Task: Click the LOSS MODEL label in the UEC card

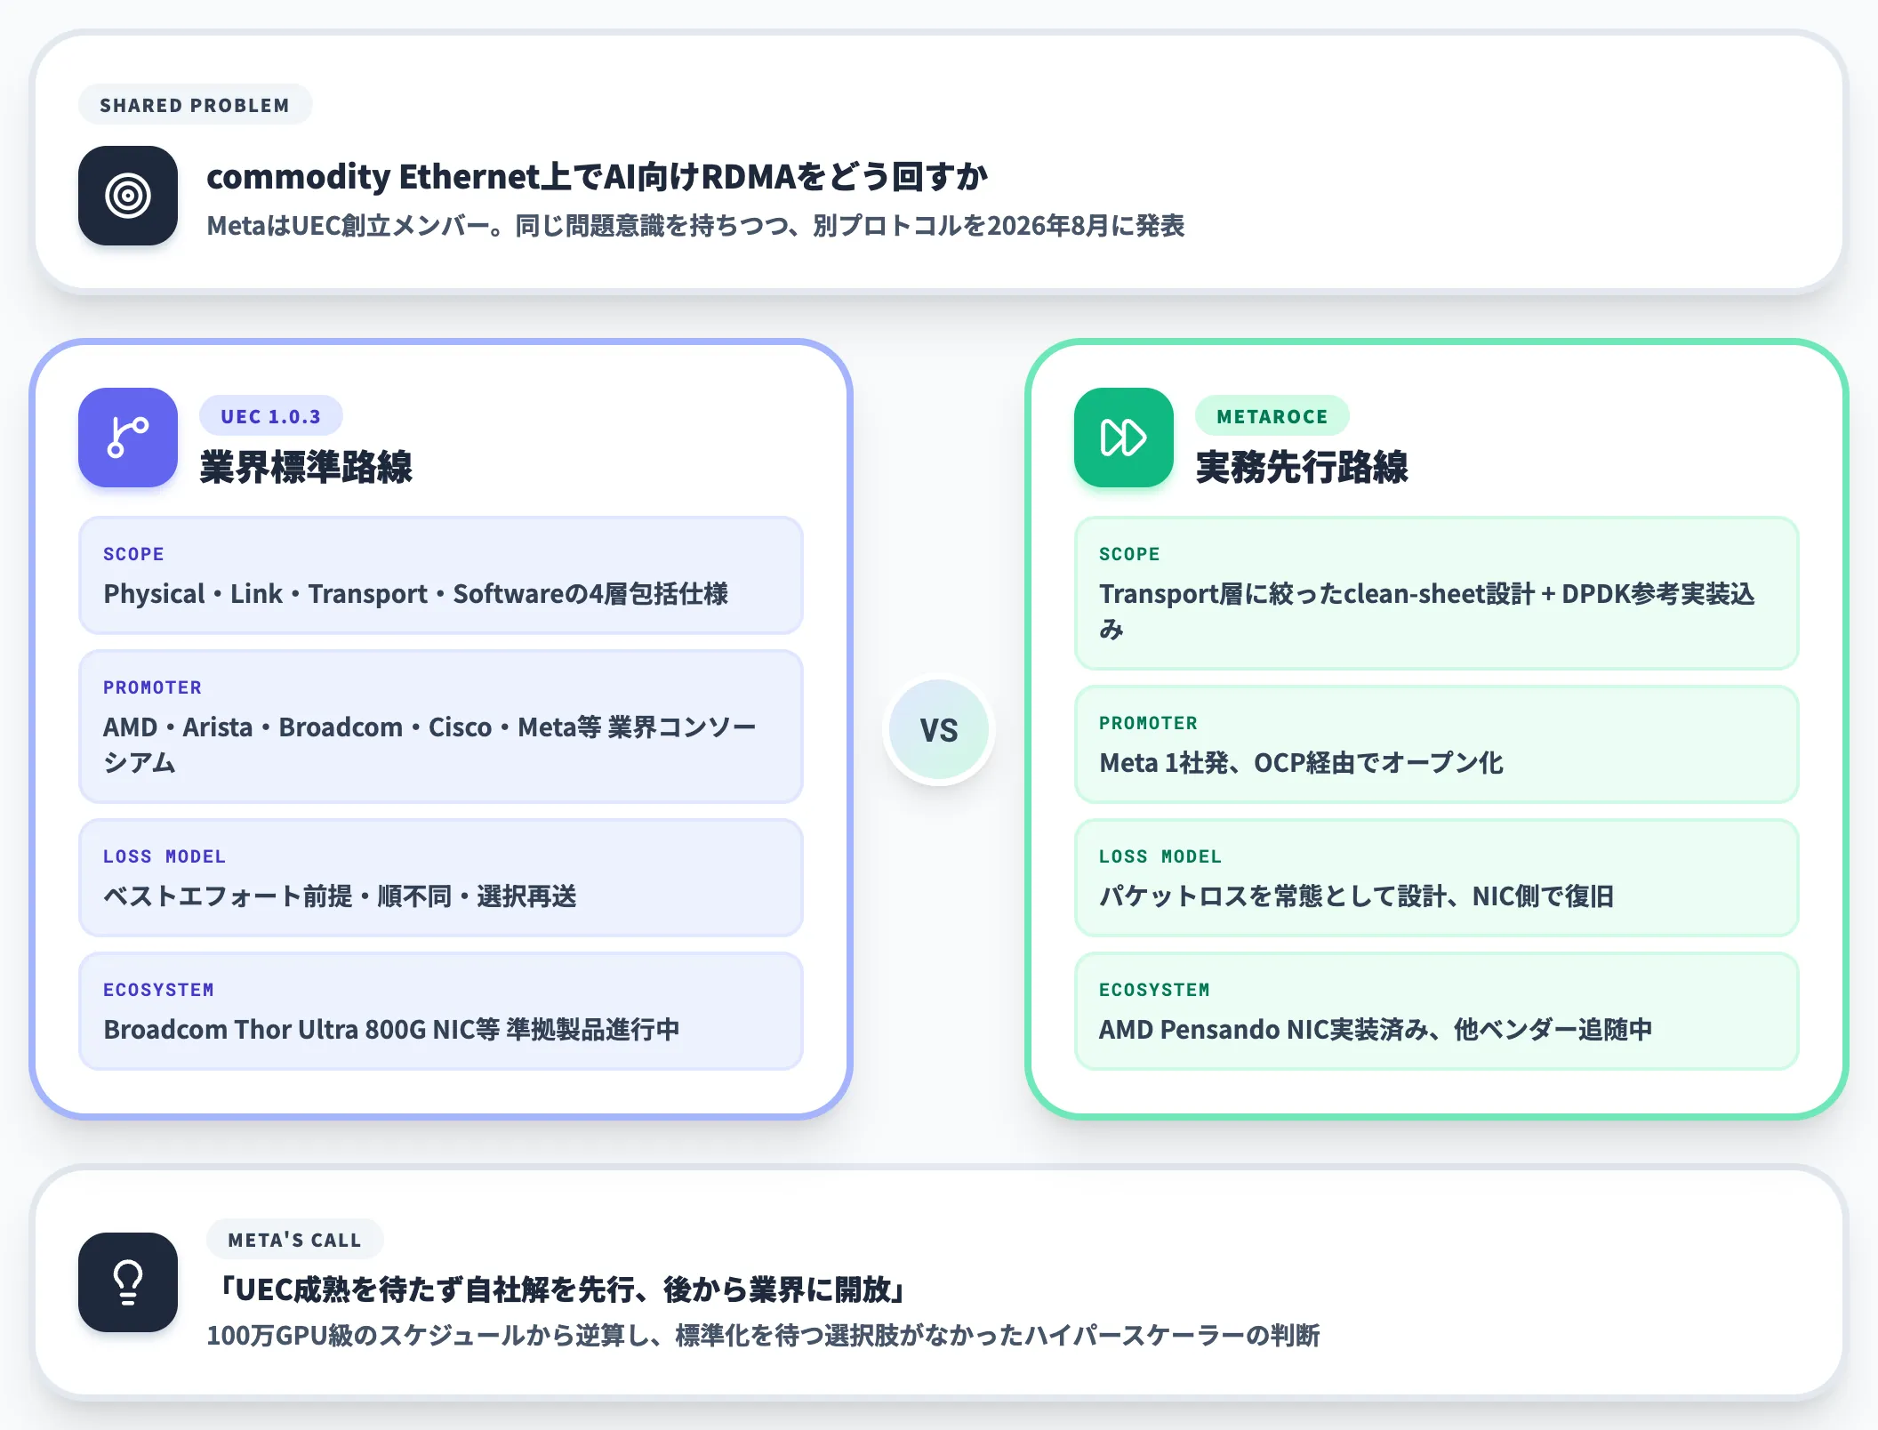Action: point(165,856)
